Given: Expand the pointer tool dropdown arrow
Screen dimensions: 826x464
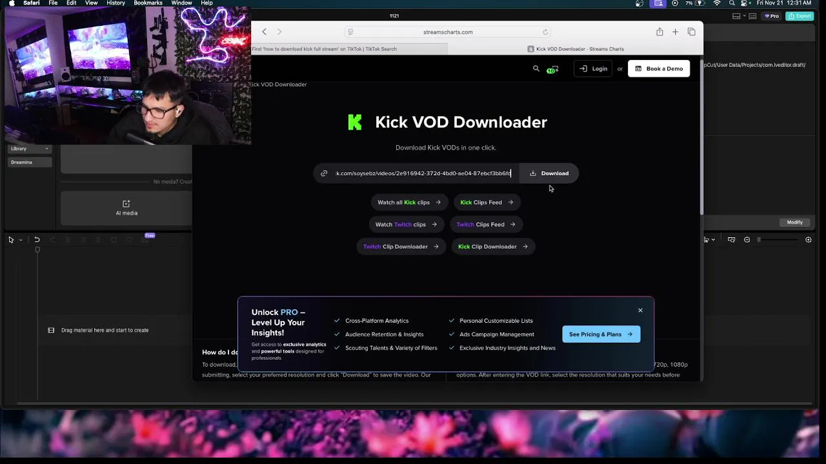Looking at the screenshot, I should (21, 240).
